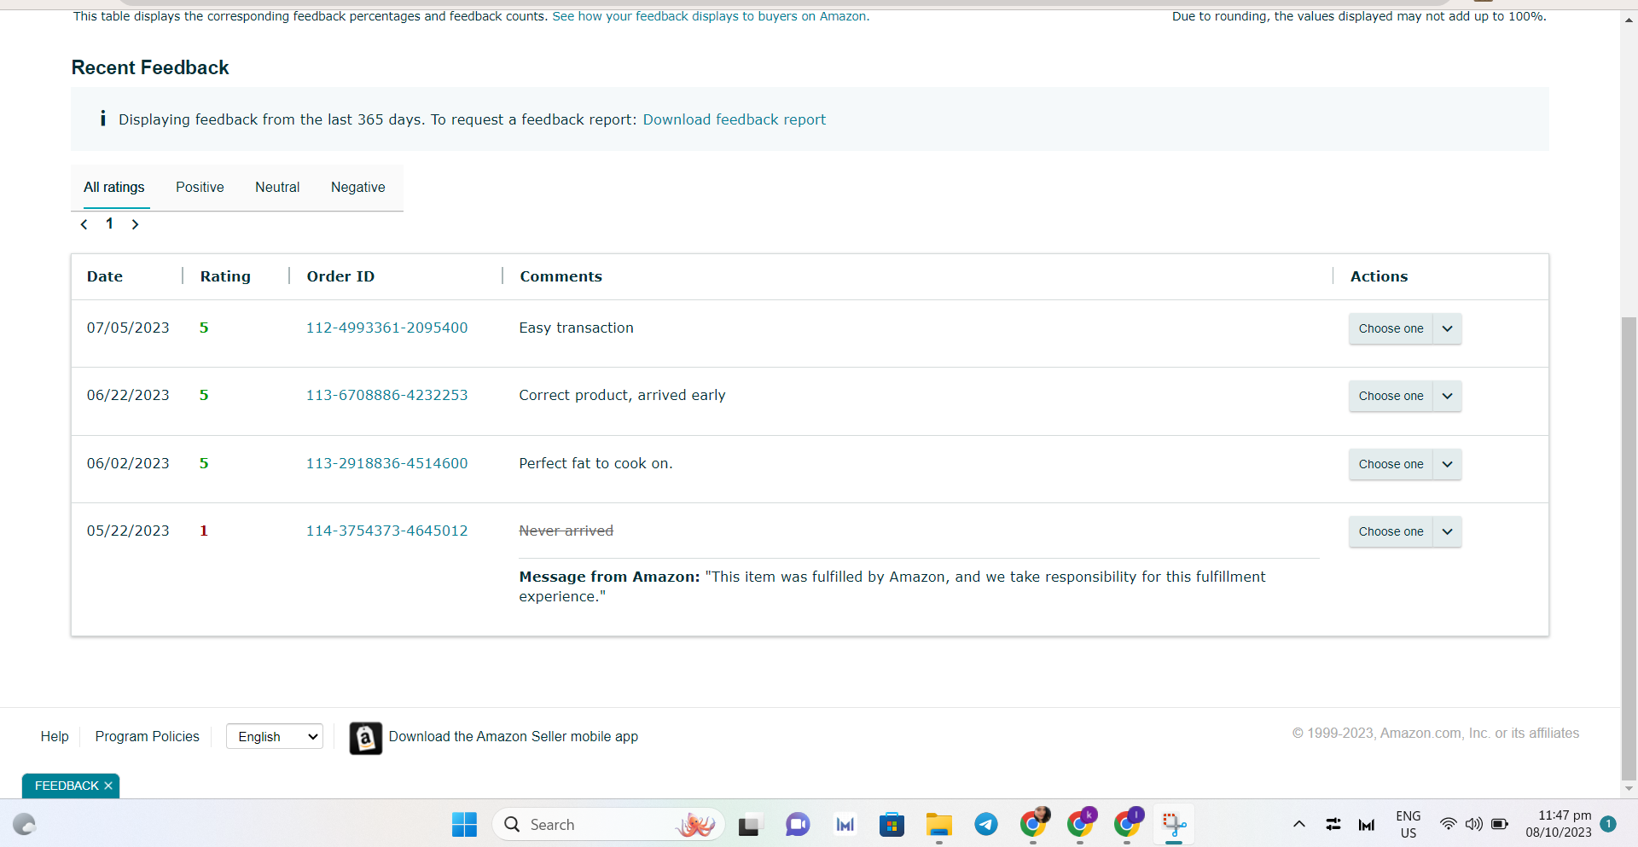Open the Snipping Tool in taskbar

click(1174, 825)
